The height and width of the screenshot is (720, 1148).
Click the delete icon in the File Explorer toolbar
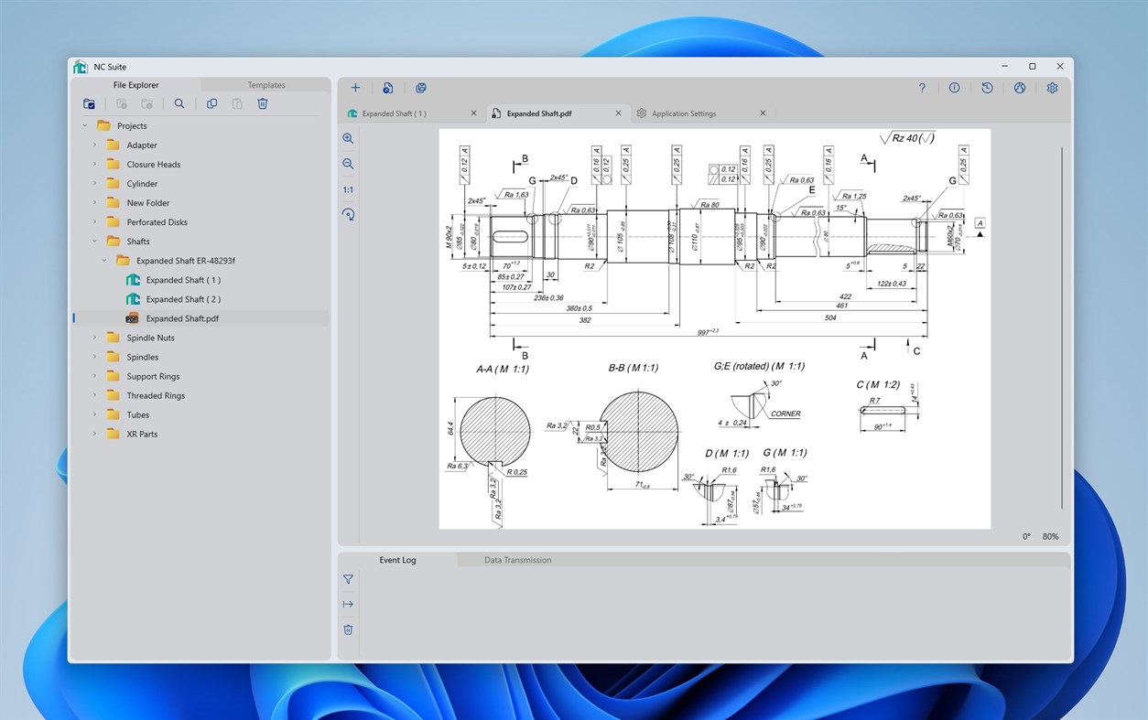coord(263,103)
